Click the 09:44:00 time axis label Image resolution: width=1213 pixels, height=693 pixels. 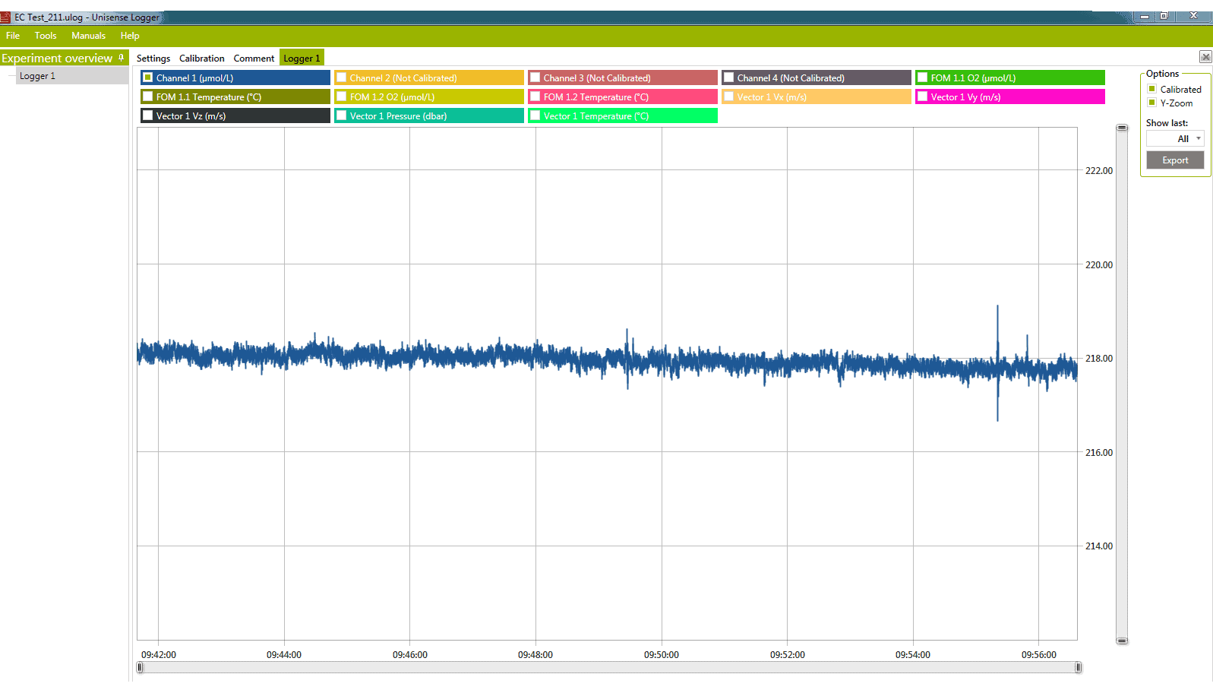[284, 655]
